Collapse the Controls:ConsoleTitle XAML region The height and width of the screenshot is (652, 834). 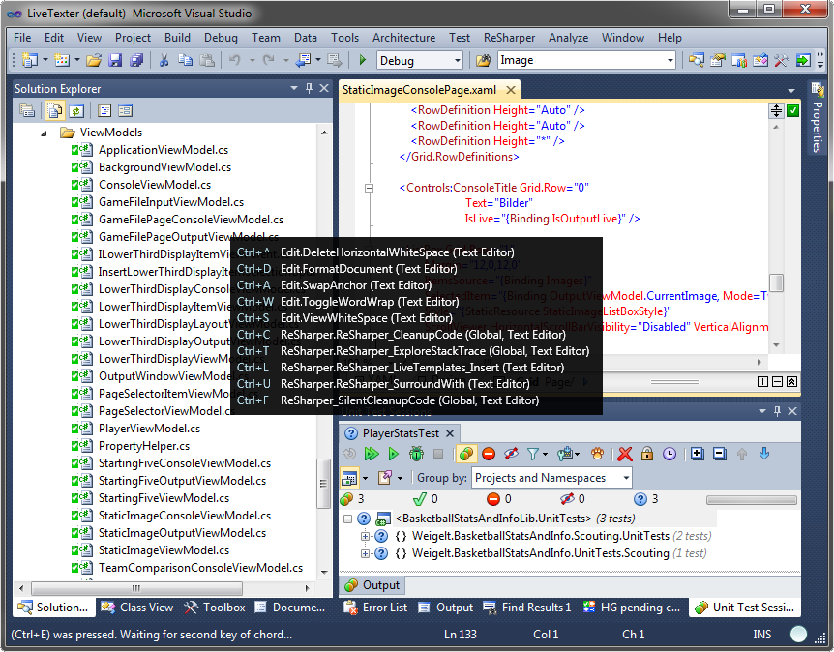(x=369, y=188)
